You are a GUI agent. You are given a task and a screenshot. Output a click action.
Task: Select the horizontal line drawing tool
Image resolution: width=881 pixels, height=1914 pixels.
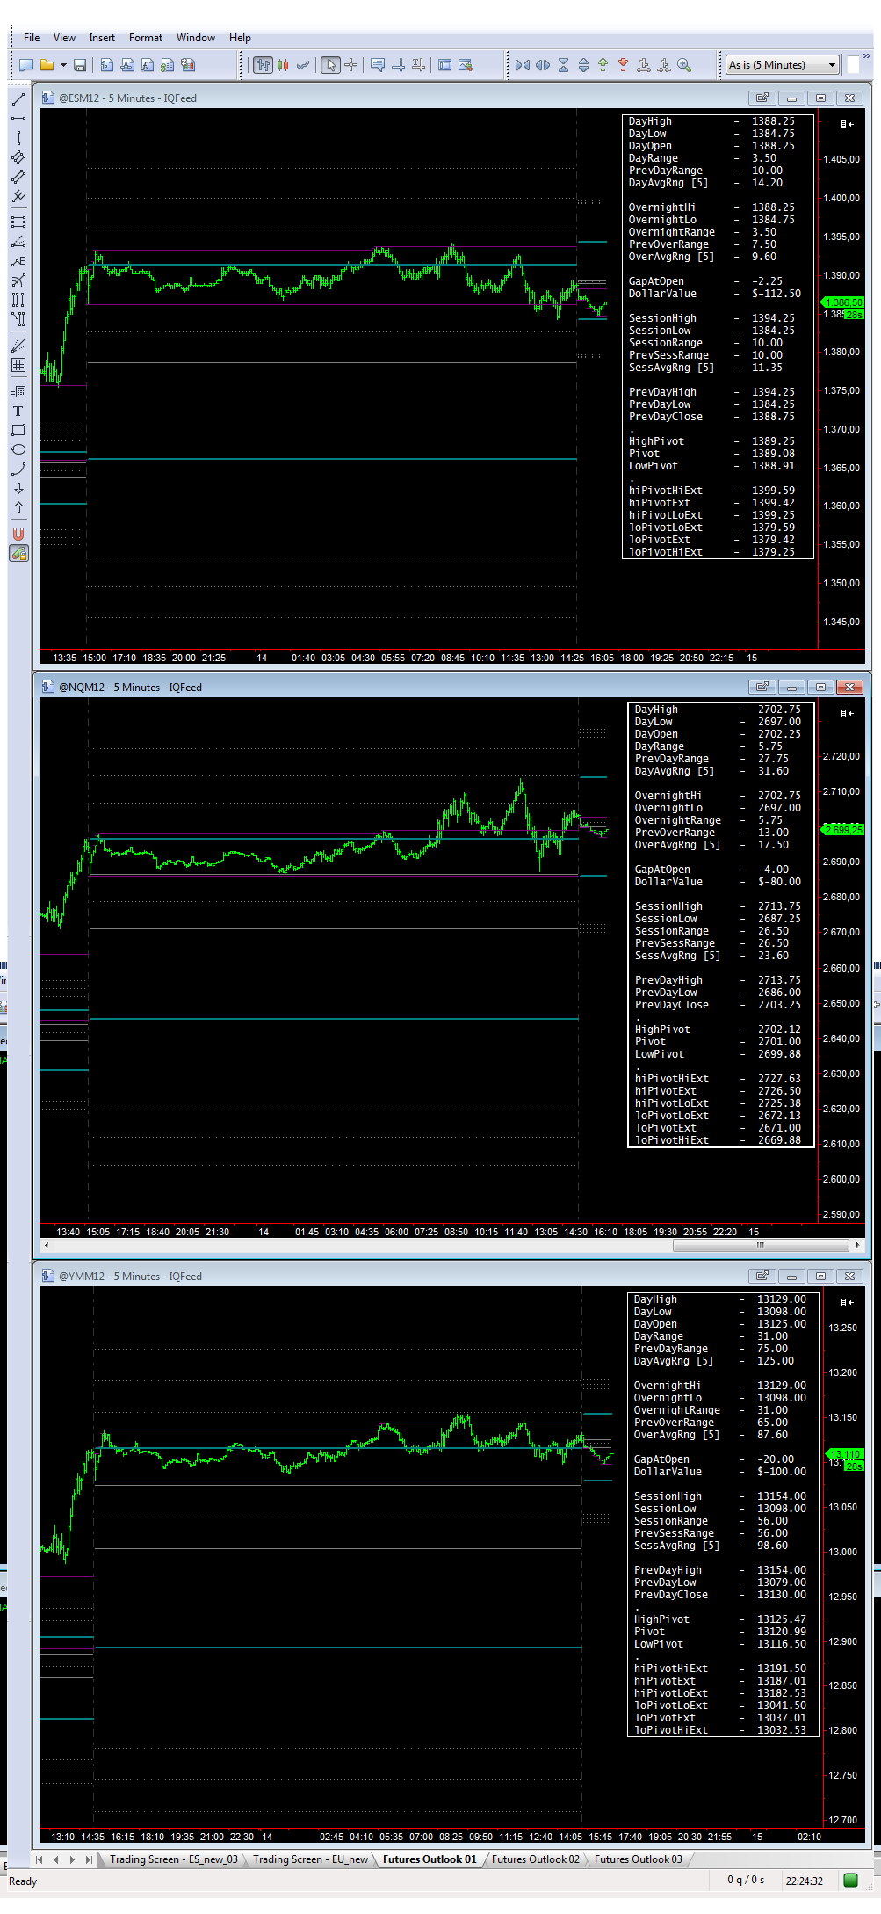18,118
